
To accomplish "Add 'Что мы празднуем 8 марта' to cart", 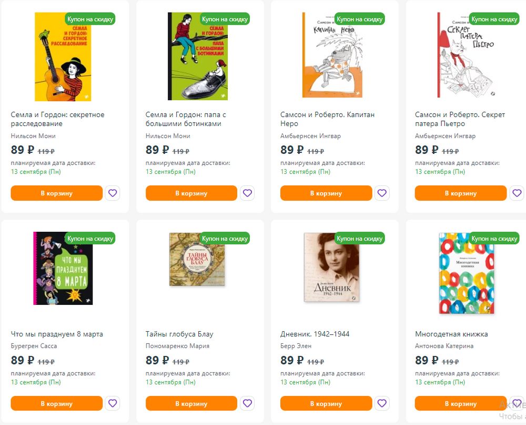I will pos(56,403).
